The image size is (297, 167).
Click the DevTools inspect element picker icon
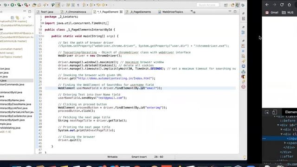click(267, 112)
